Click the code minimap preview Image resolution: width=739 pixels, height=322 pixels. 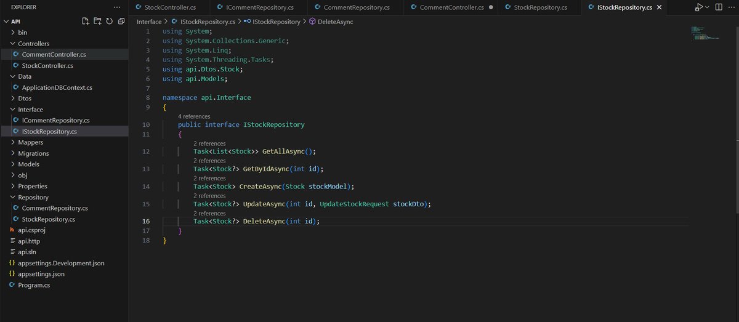705,33
